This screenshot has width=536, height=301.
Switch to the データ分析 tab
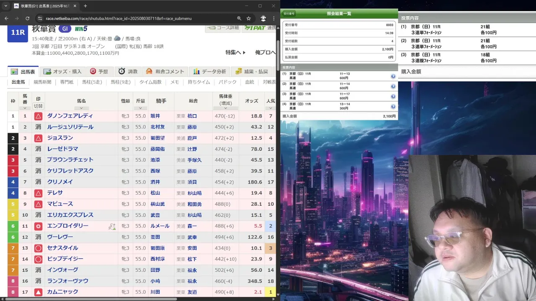(210, 71)
